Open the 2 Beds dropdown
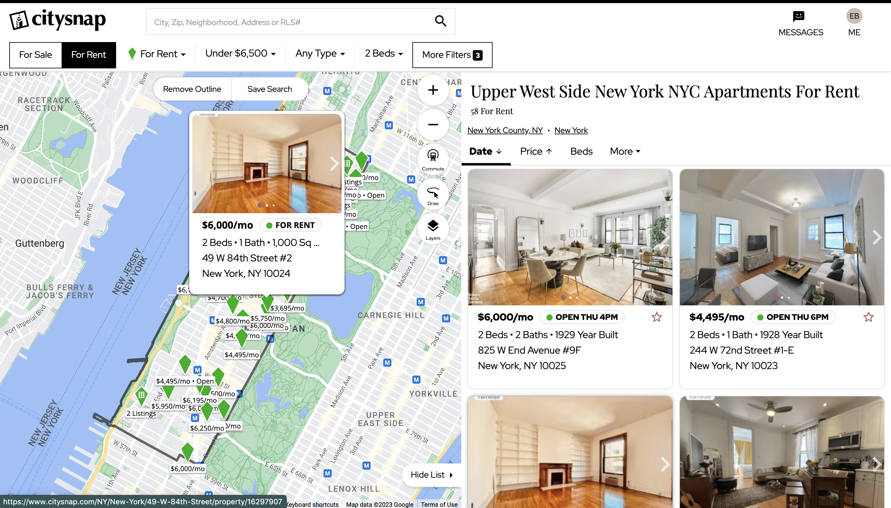Image resolution: width=891 pixels, height=508 pixels. point(384,54)
